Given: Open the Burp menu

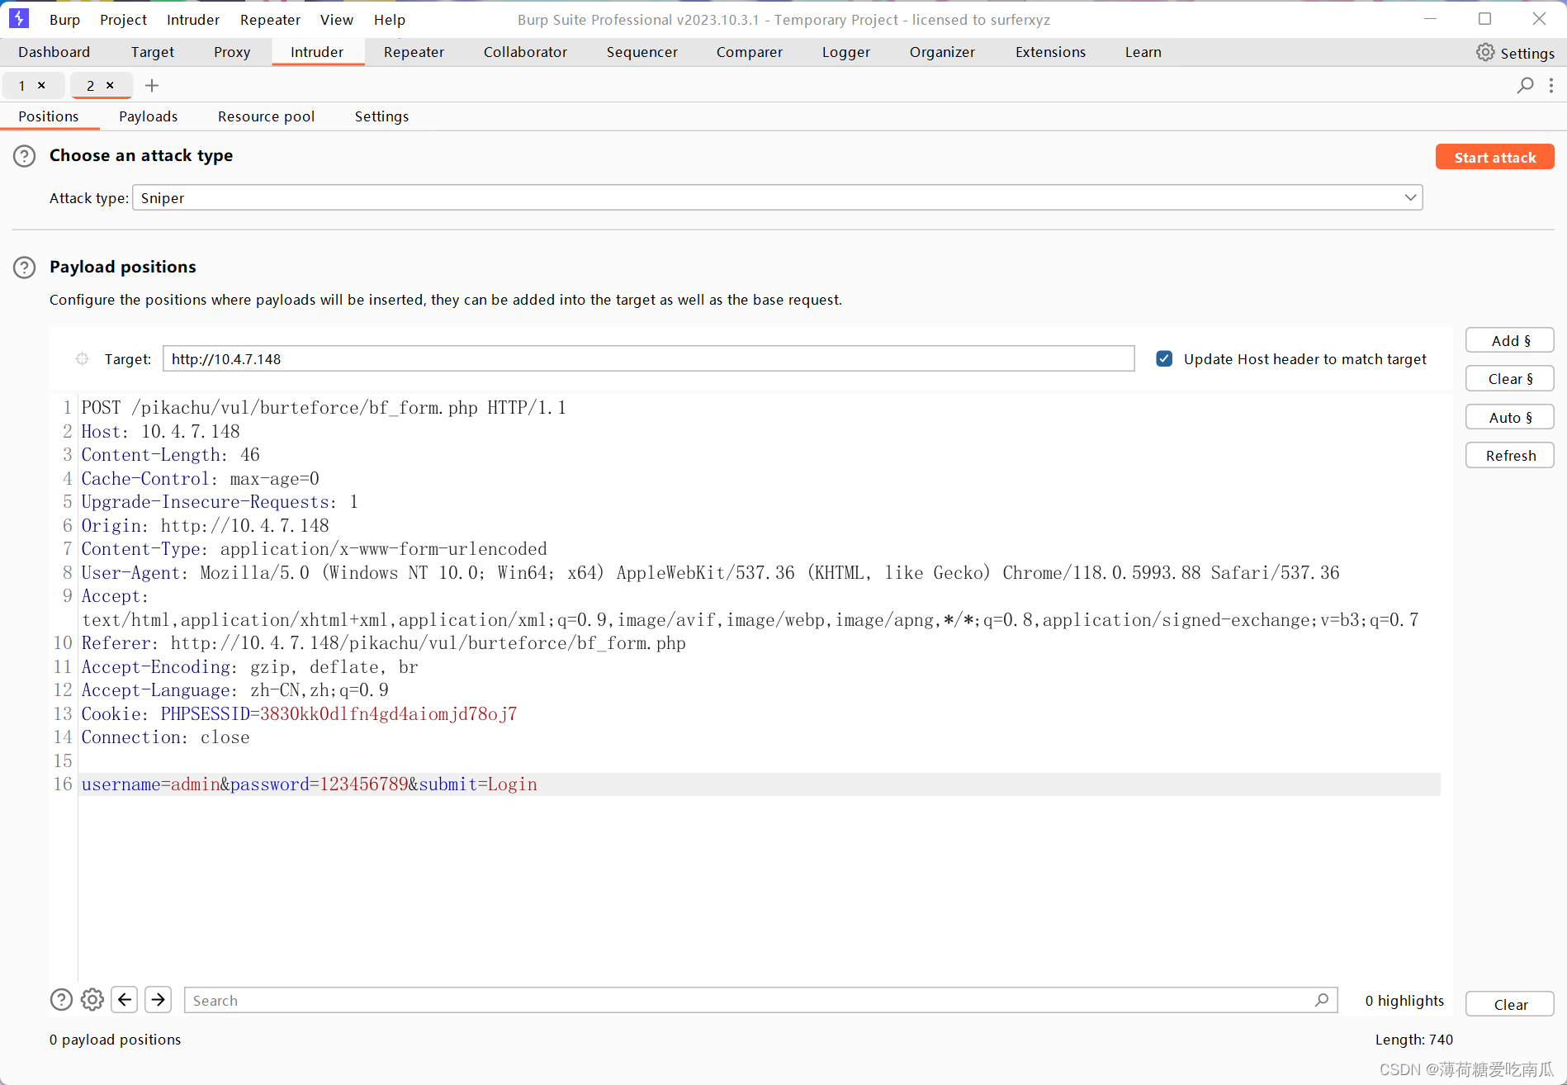Looking at the screenshot, I should click(x=64, y=19).
